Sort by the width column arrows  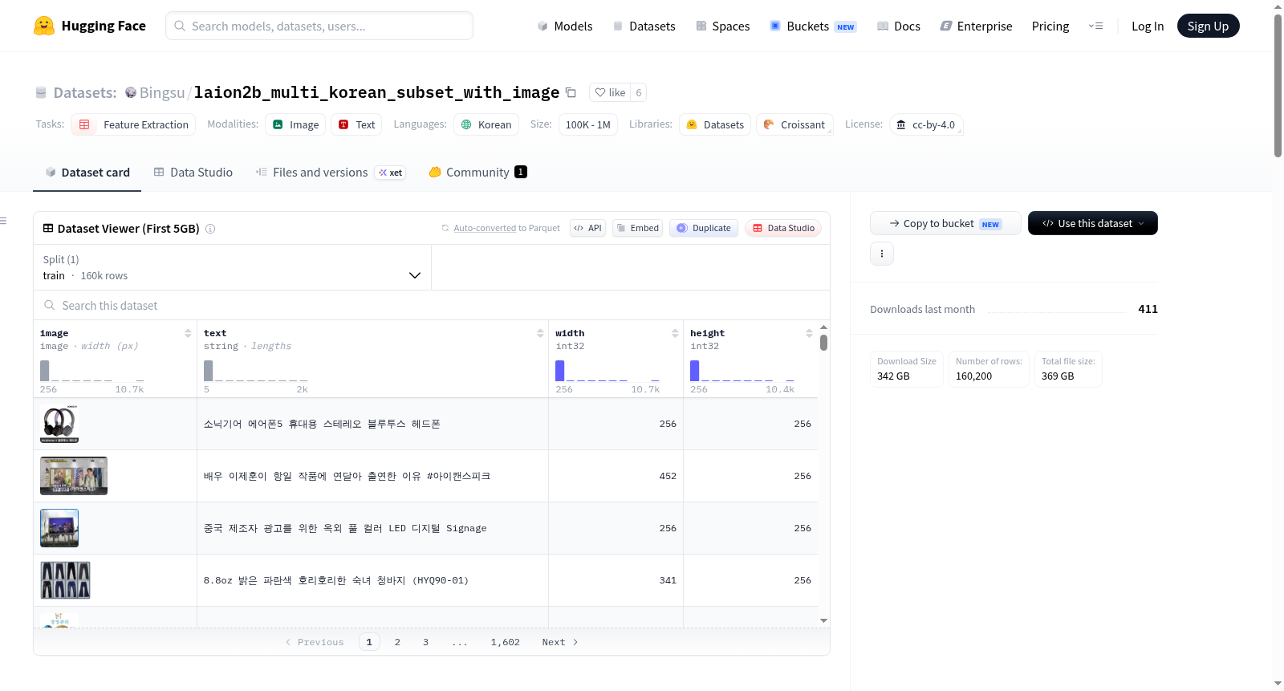675,333
